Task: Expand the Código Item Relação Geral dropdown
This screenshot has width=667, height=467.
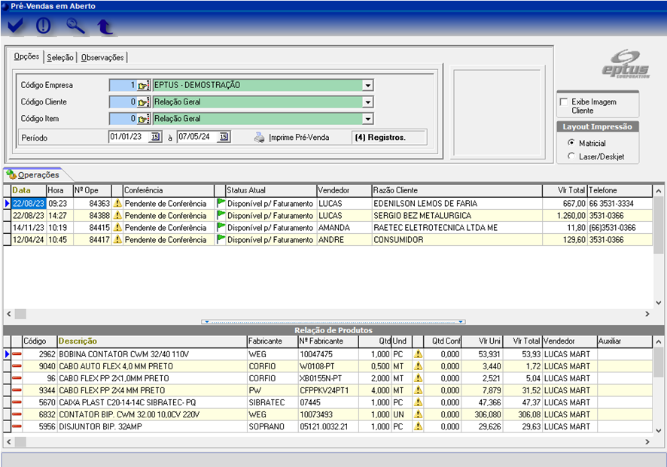Action: pyautogui.click(x=368, y=119)
